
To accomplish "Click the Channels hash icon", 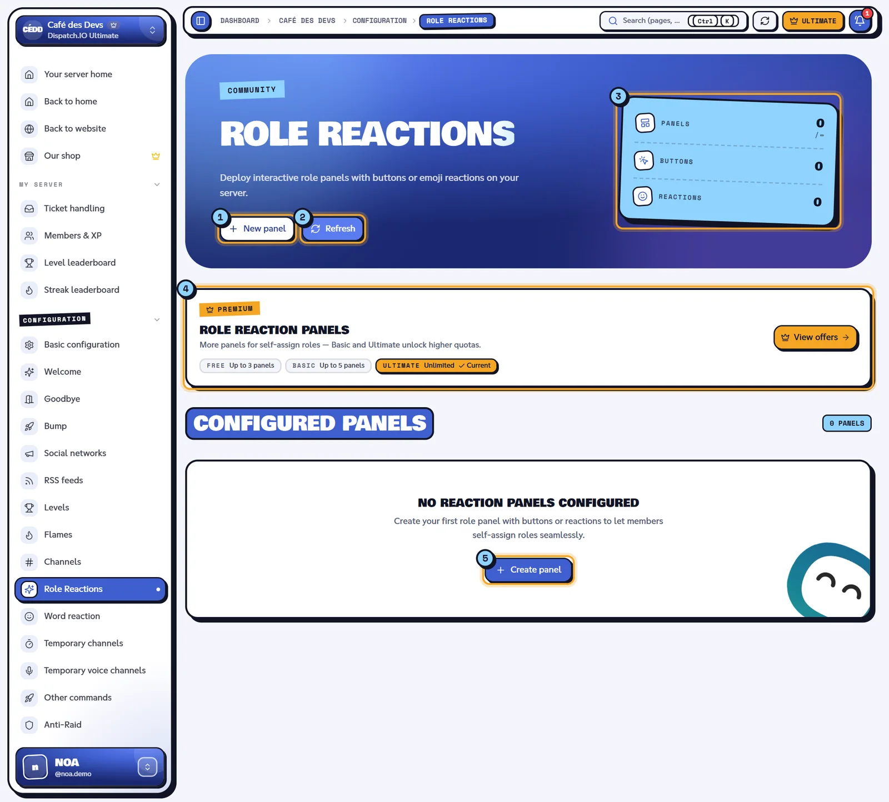I will [x=29, y=562].
